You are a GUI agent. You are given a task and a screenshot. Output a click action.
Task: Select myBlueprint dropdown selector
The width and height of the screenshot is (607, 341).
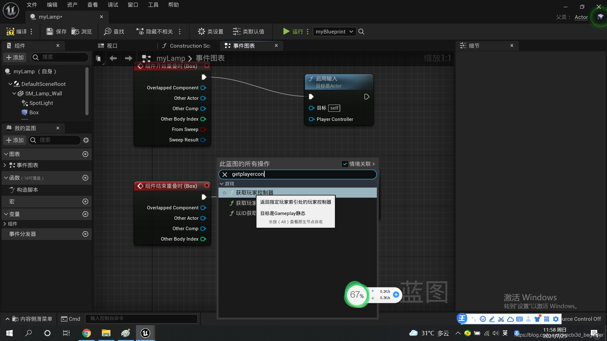click(334, 31)
